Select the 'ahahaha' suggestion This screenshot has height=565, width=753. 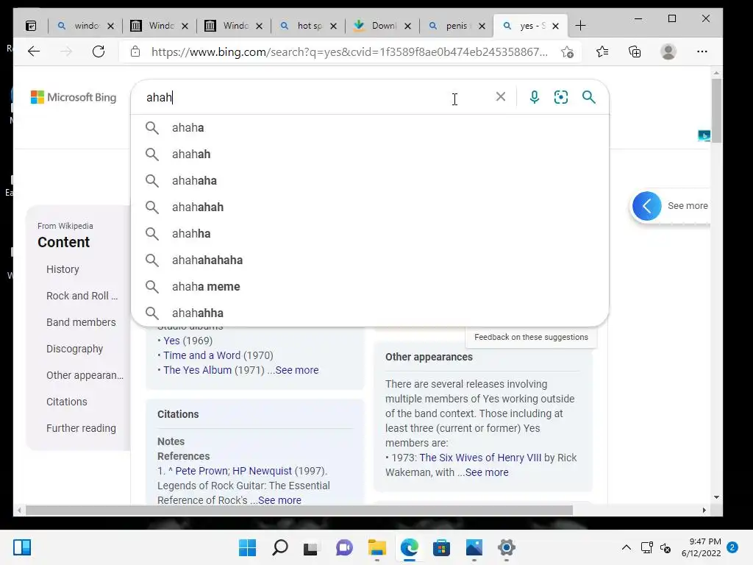pos(370,181)
